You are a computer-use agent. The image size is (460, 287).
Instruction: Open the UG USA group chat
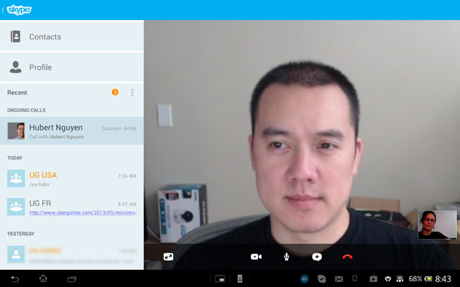pos(72,178)
